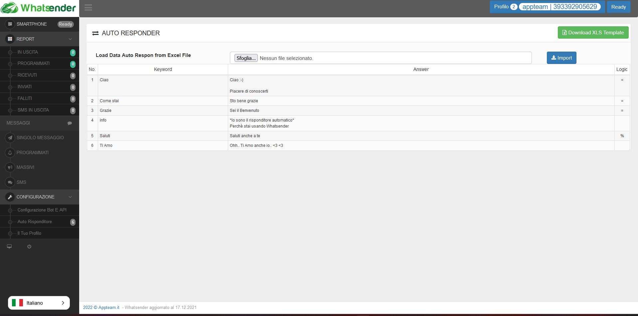Click the answer Sto bene grazie
Image resolution: width=638 pixels, height=316 pixels.
click(244, 101)
